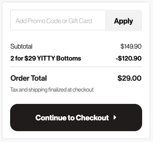This screenshot has width=153, height=142.
Task: Select the Order Total label
Action: tap(28, 78)
